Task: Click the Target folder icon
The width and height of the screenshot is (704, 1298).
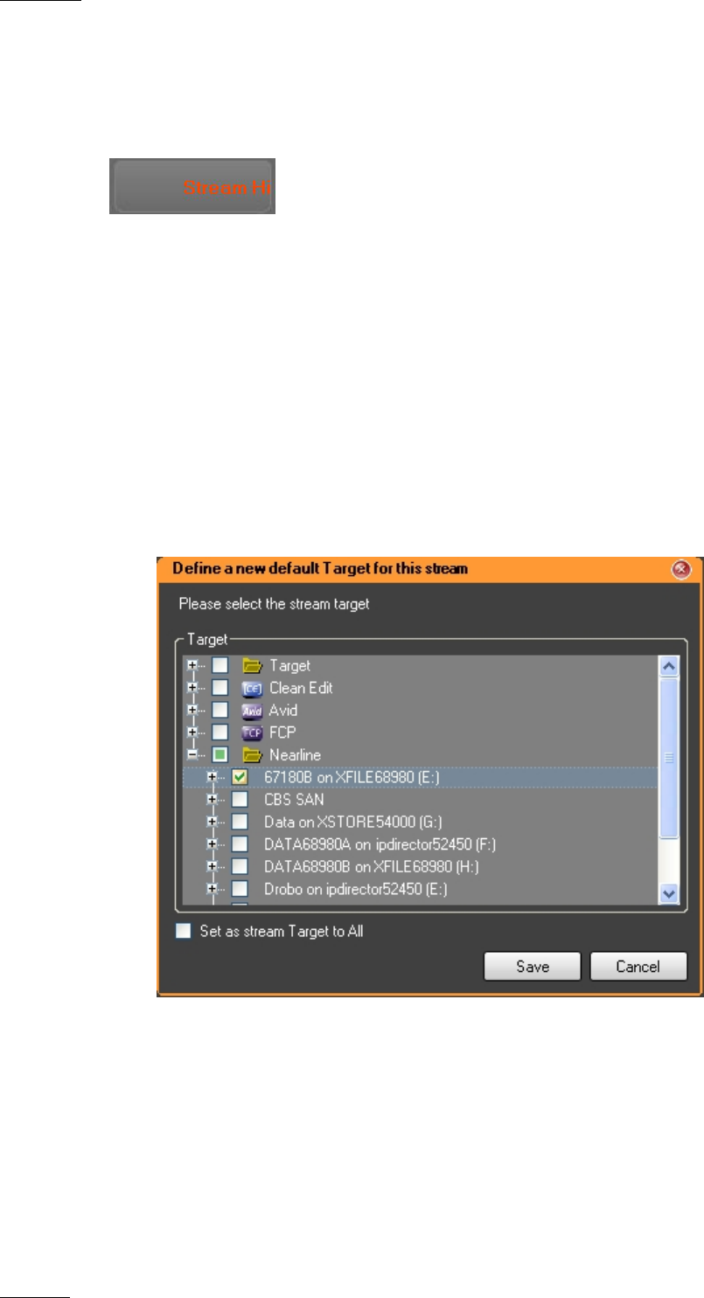Action: (x=252, y=665)
